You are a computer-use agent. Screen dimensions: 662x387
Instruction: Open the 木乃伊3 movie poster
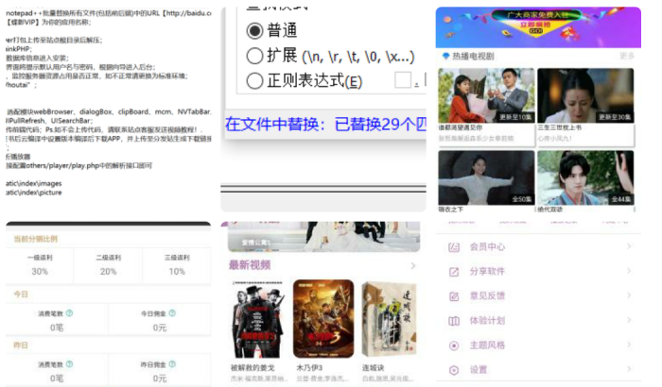[x=323, y=319]
